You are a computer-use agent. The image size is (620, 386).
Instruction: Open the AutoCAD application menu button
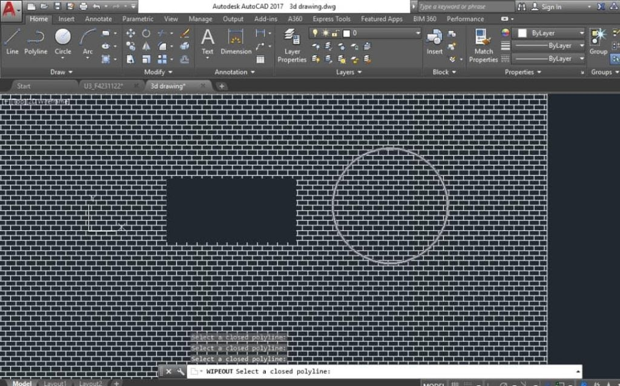11,10
